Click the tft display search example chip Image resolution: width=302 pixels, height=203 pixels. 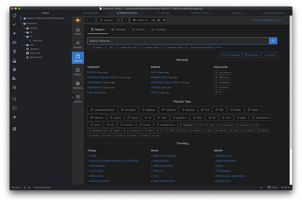[x=96, y=47]
